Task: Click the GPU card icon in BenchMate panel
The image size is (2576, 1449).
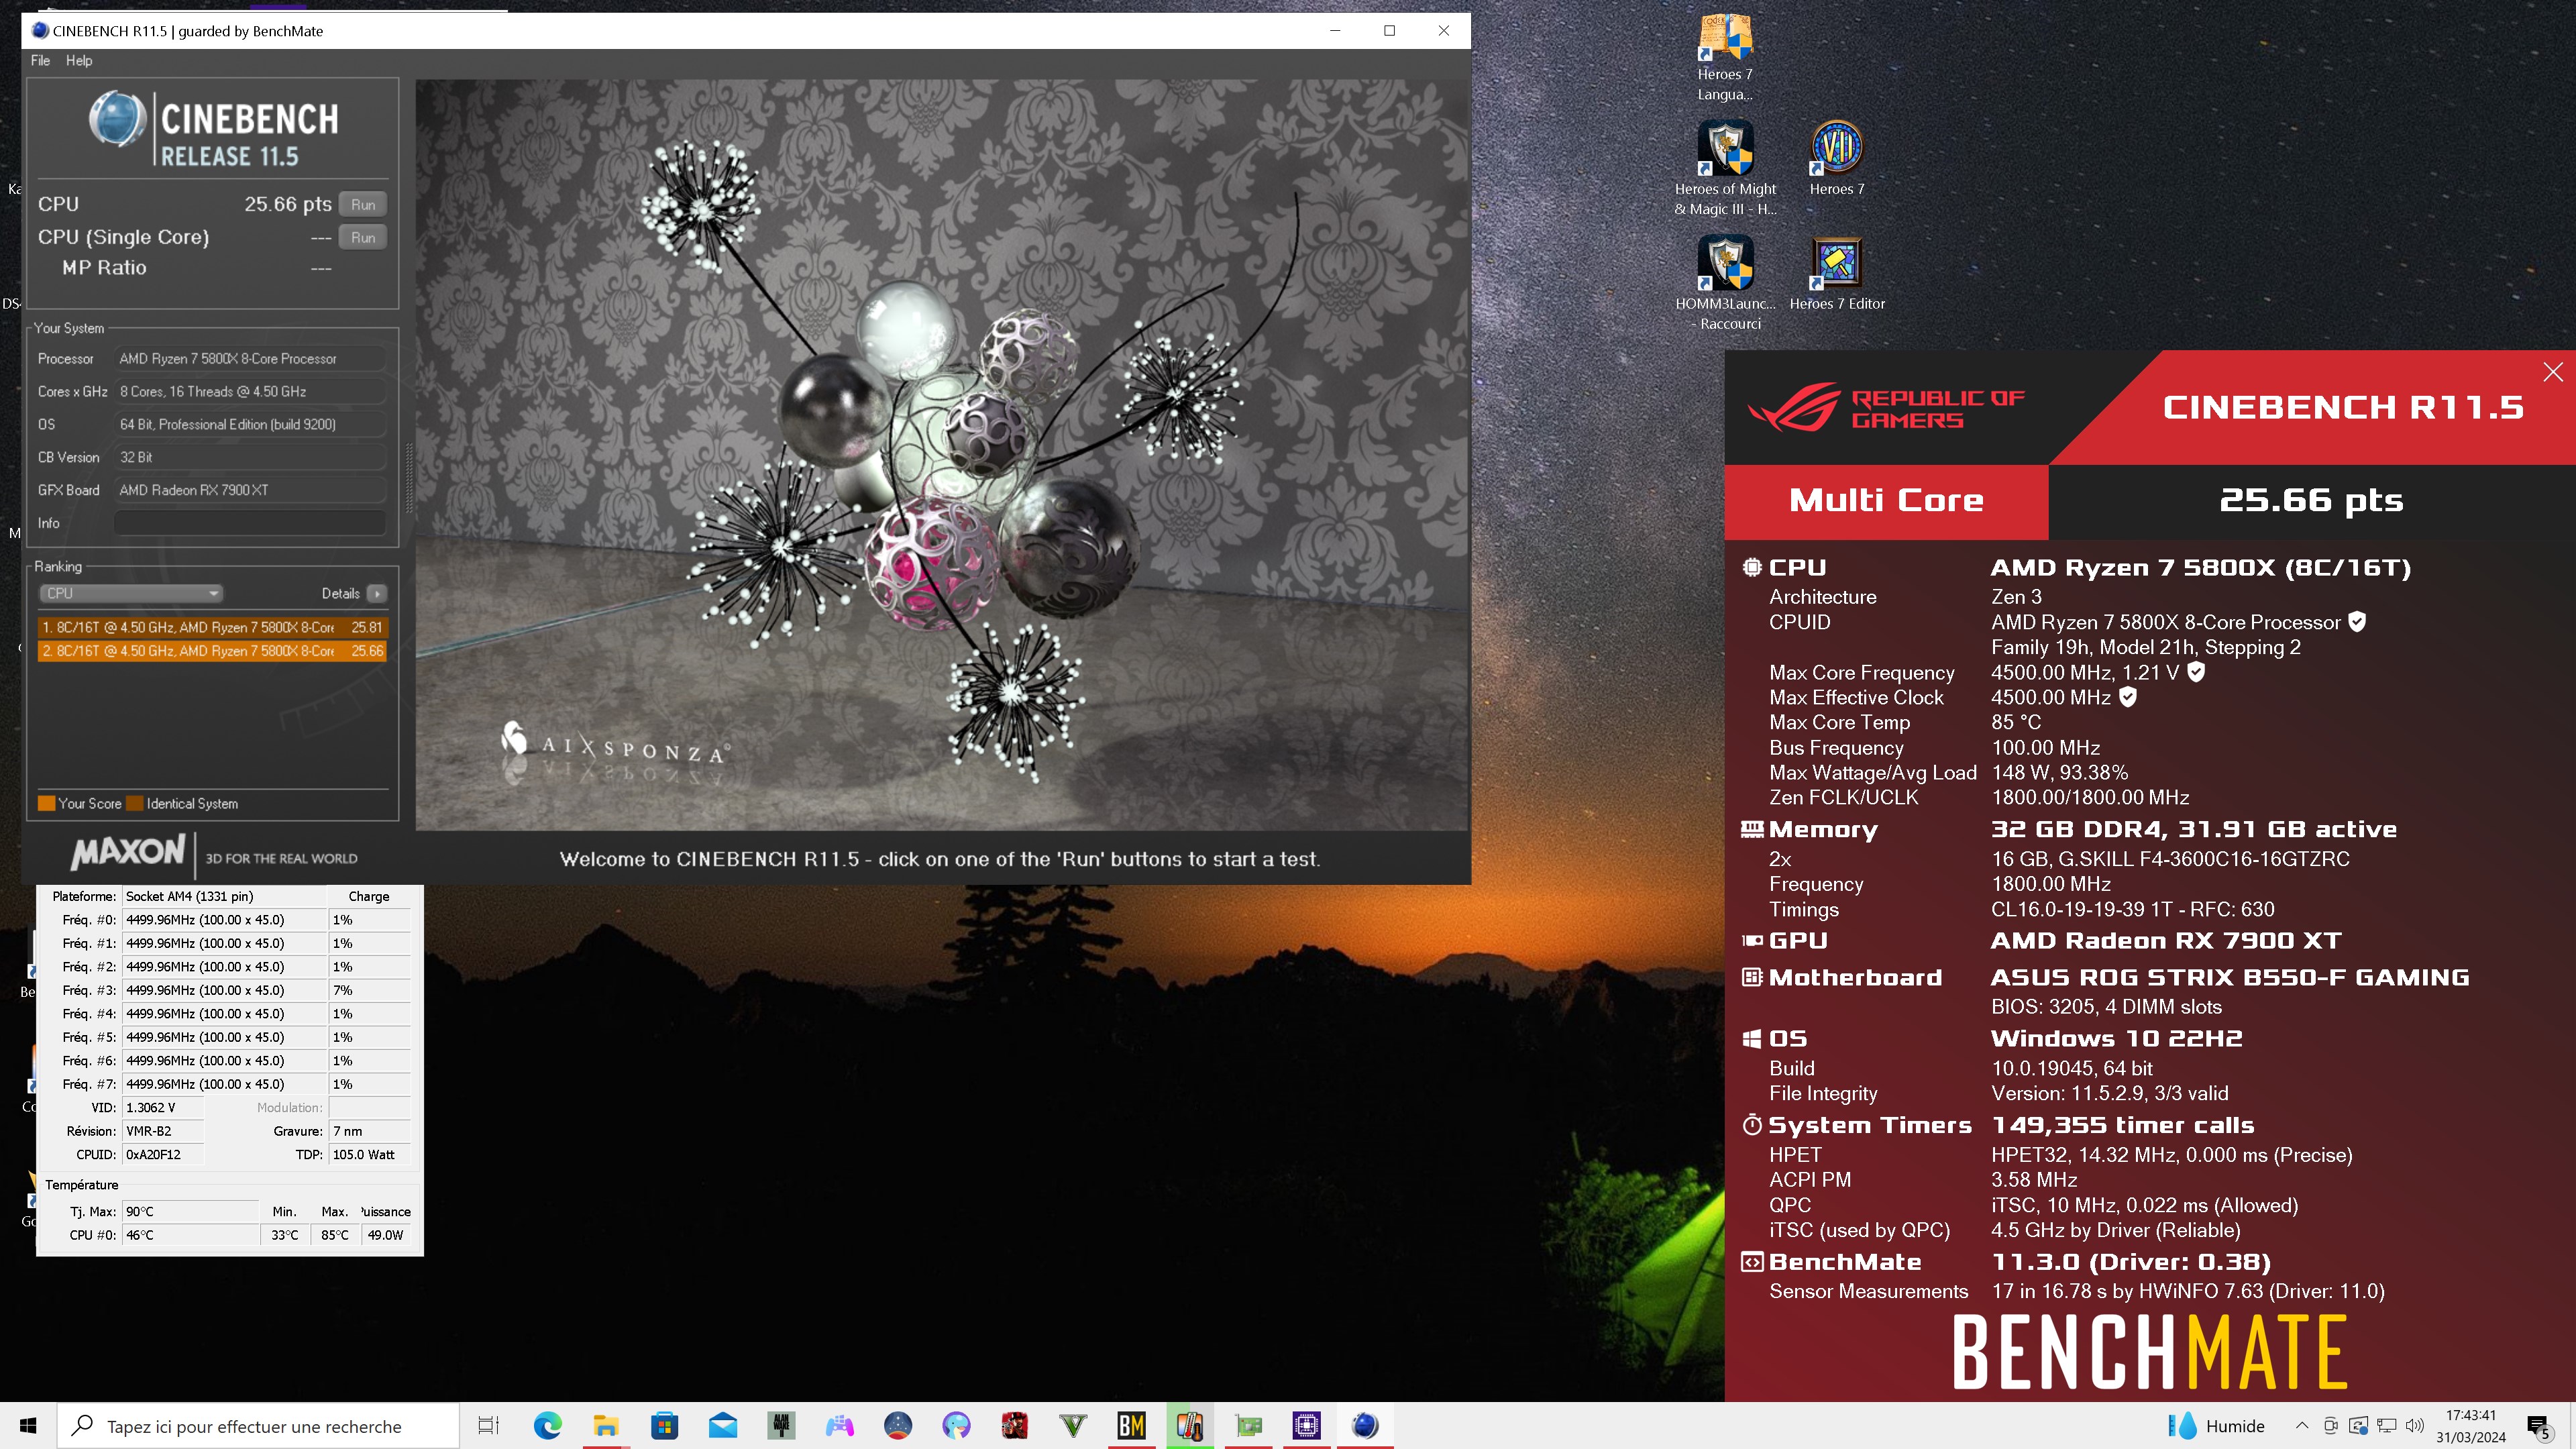Action: (1752, 940)
